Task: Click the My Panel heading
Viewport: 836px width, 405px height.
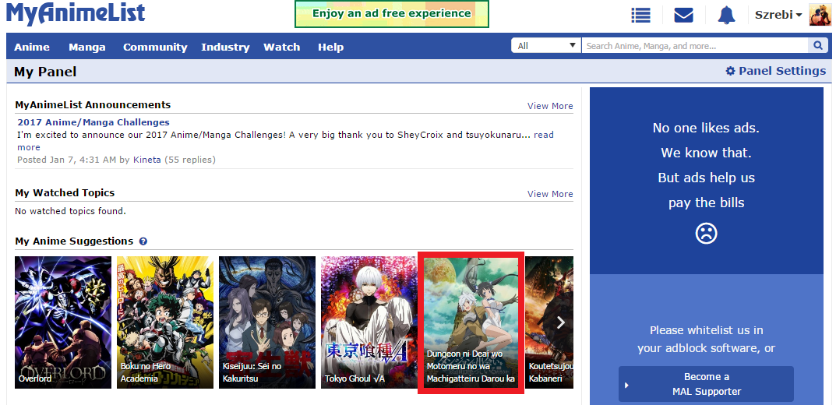Action: point(45,72)
